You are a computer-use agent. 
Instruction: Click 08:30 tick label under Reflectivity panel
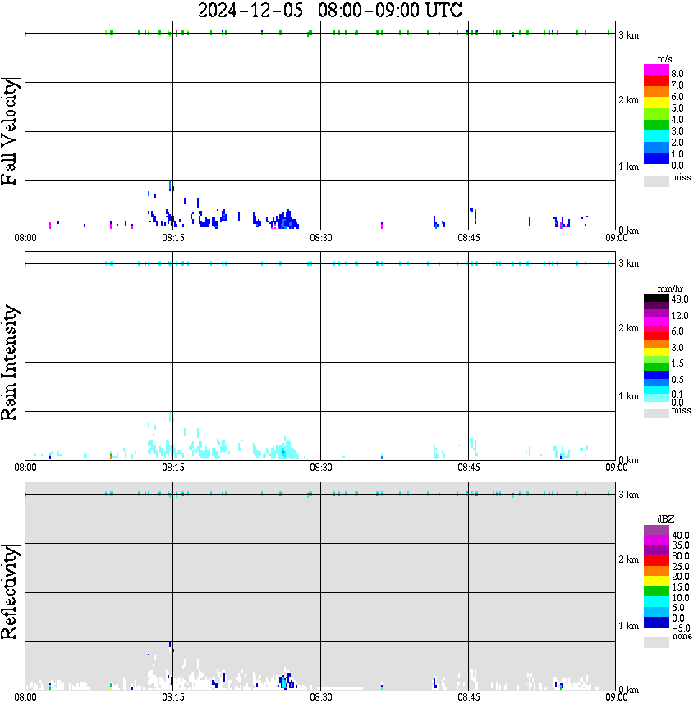click(x=321, y=697)
